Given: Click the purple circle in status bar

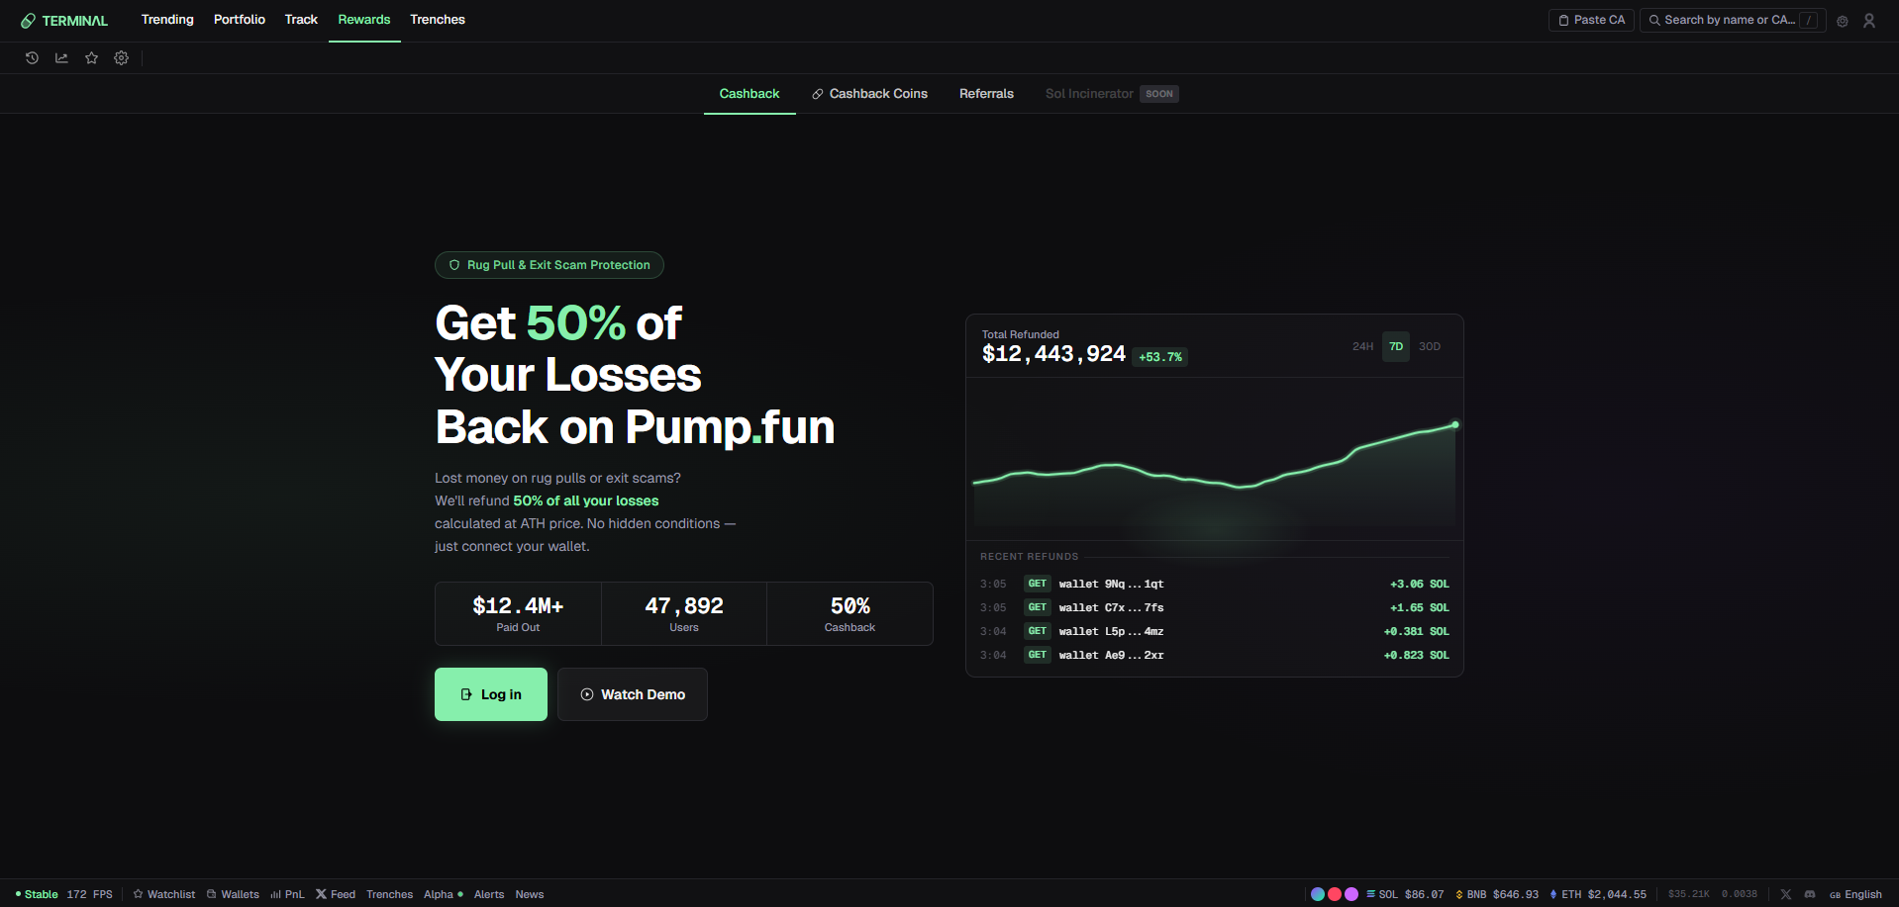Looking at the screenshot, I should click(x=1351, y=894).
